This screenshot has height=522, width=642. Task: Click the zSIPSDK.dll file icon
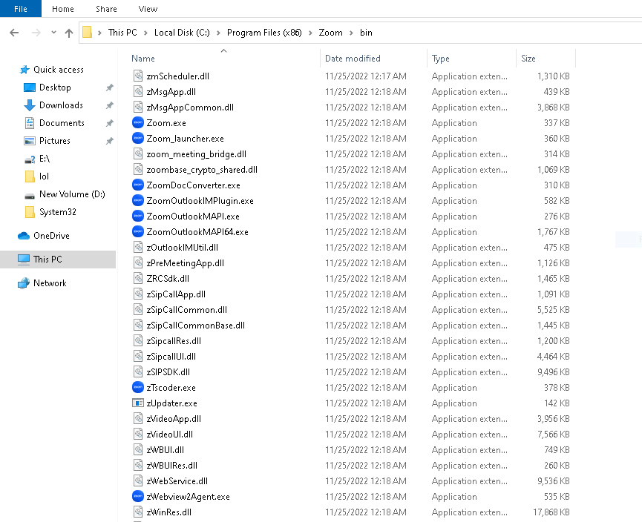(x=138, y=371)
